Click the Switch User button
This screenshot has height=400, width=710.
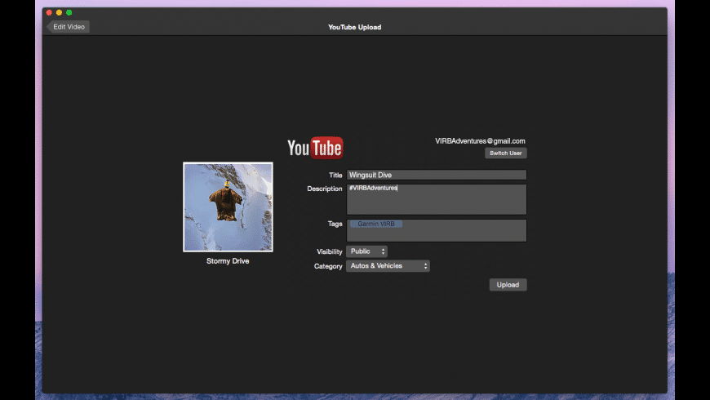pyautogui.click(x=505, y=153)
